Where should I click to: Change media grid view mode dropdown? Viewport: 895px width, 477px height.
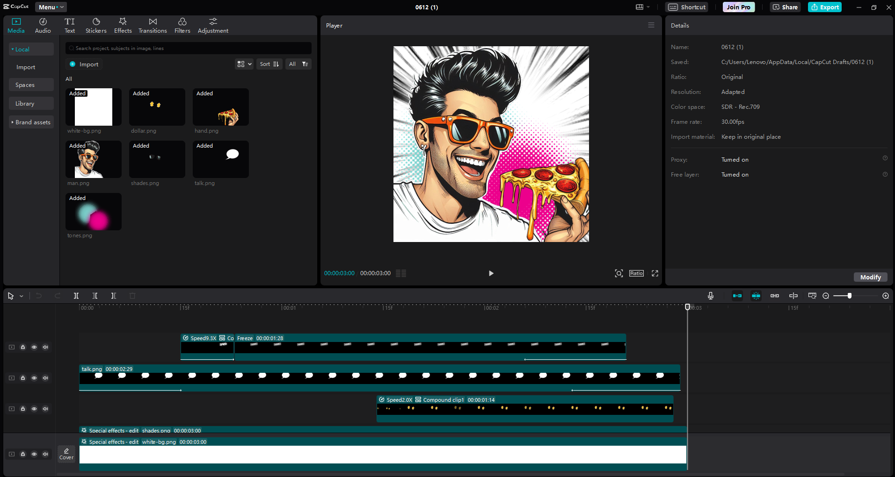[244, 64]
